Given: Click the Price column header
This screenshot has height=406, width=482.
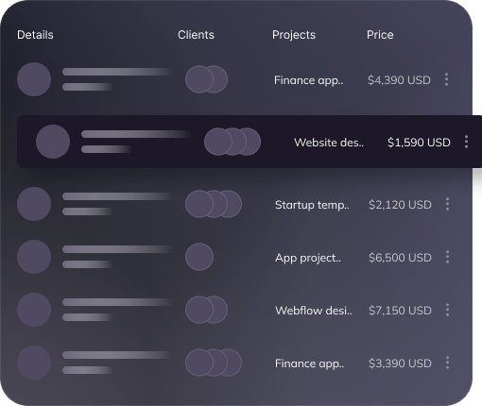Looking at the screenshot, I should click(380, 35).
